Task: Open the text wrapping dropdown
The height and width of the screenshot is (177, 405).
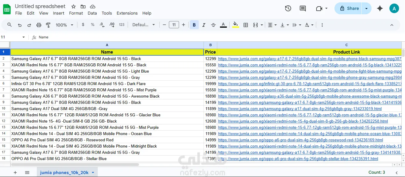Action: pos(297,25)
